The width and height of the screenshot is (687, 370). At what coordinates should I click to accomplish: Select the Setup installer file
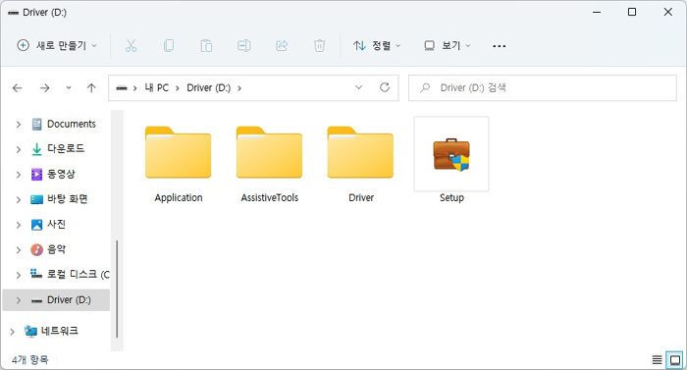(x=451, y=160)
